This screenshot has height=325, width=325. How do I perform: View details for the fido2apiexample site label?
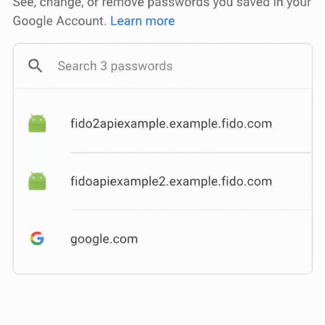point(171,124)
